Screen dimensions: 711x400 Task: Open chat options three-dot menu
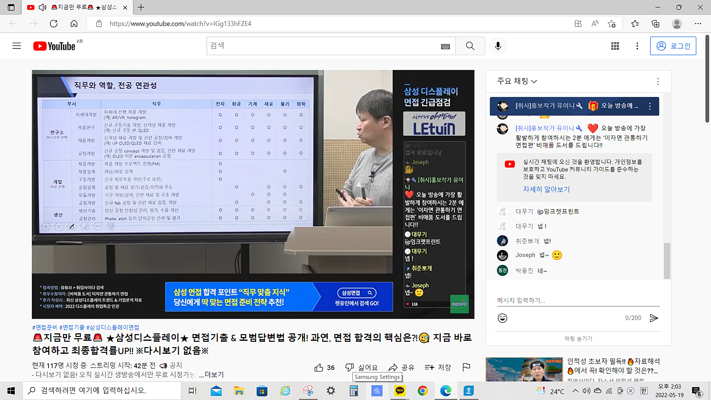click(x=658, y=81)
